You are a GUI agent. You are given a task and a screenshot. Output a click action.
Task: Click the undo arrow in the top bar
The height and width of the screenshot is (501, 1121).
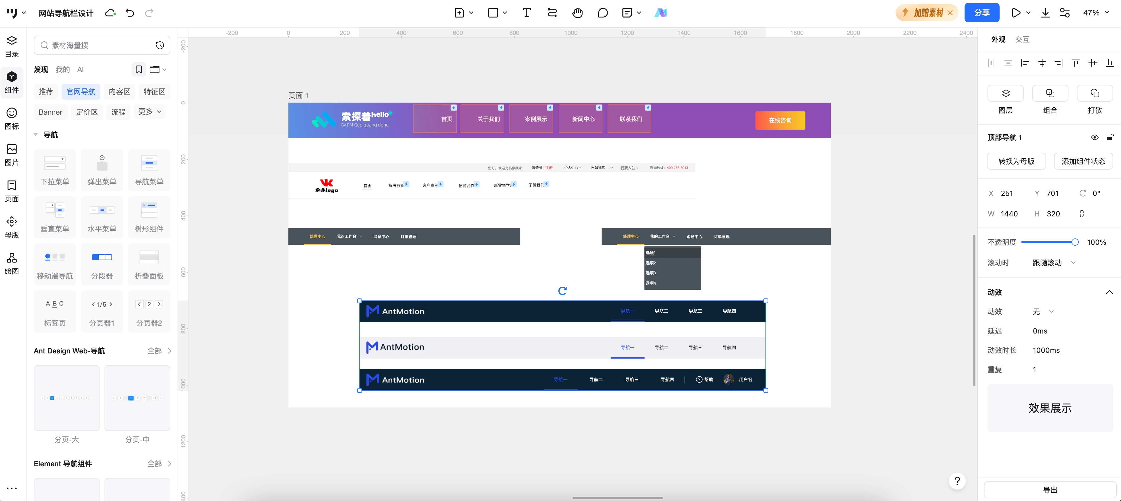click(130, 13)
